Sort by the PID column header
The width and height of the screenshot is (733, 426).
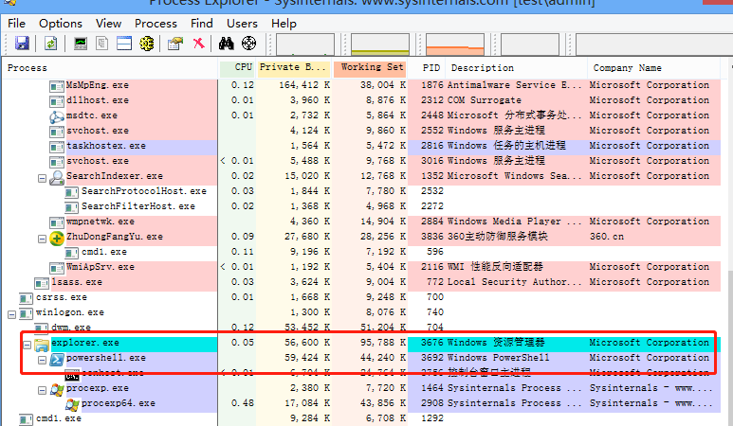point(428,68)
